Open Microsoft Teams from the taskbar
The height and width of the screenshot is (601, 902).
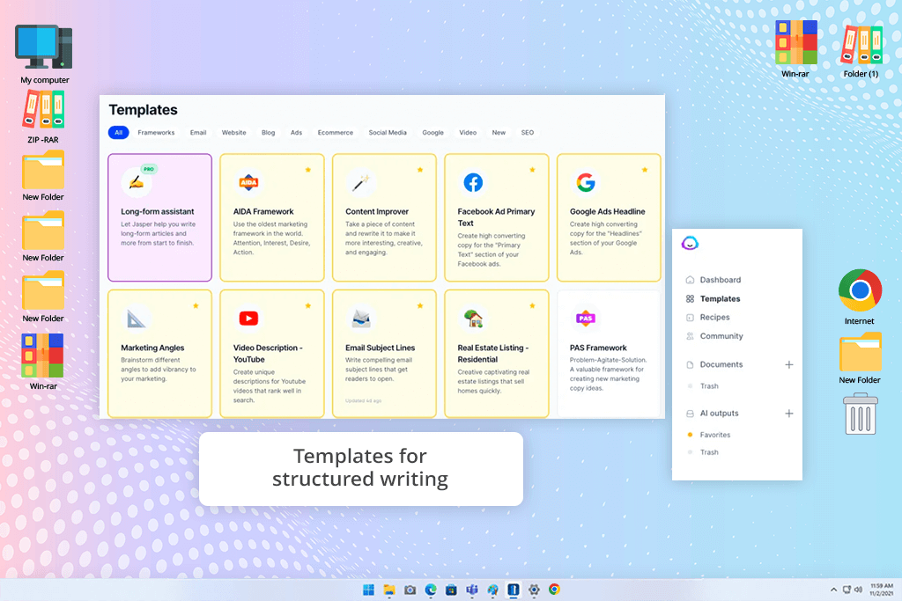pos(472,590)
